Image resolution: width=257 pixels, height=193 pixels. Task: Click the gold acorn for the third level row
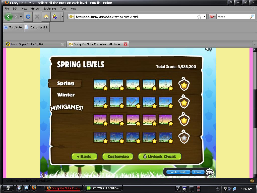pos(184,119)
